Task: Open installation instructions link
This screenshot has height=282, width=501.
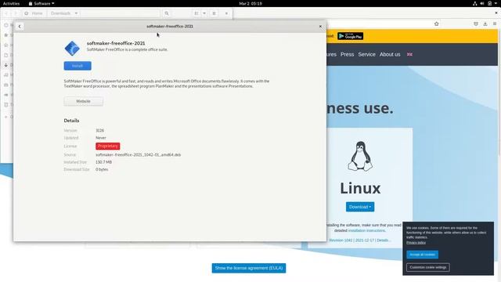Action: pyautogui.click(x=366, y=230)
